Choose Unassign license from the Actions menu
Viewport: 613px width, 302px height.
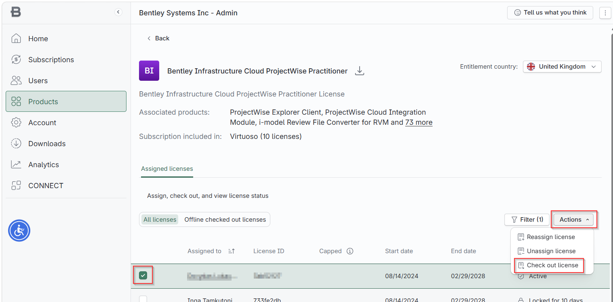click(x=552, y=251)
